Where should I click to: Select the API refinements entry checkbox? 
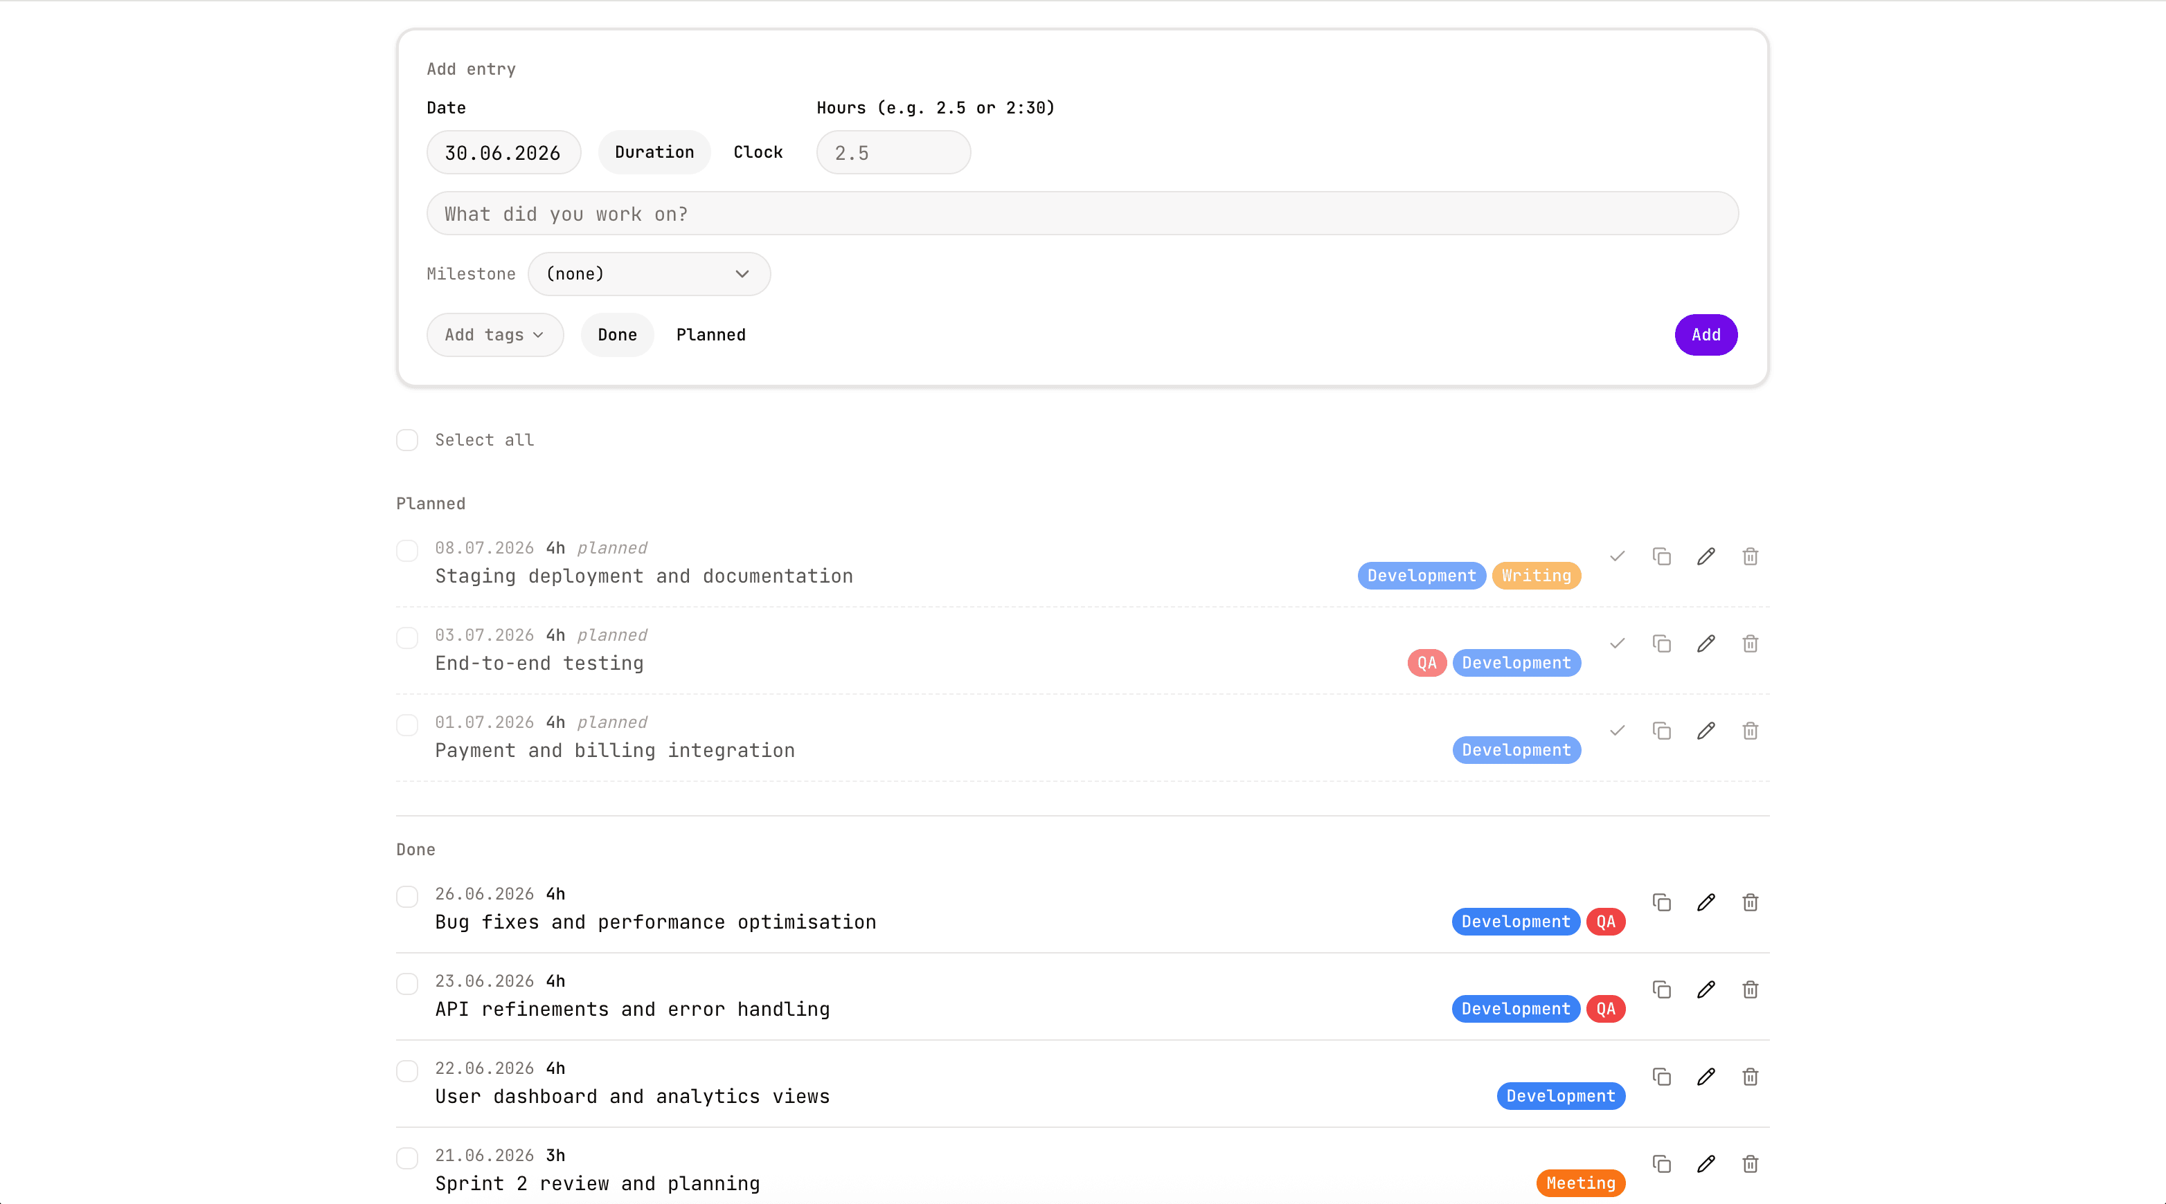[407, 985]
